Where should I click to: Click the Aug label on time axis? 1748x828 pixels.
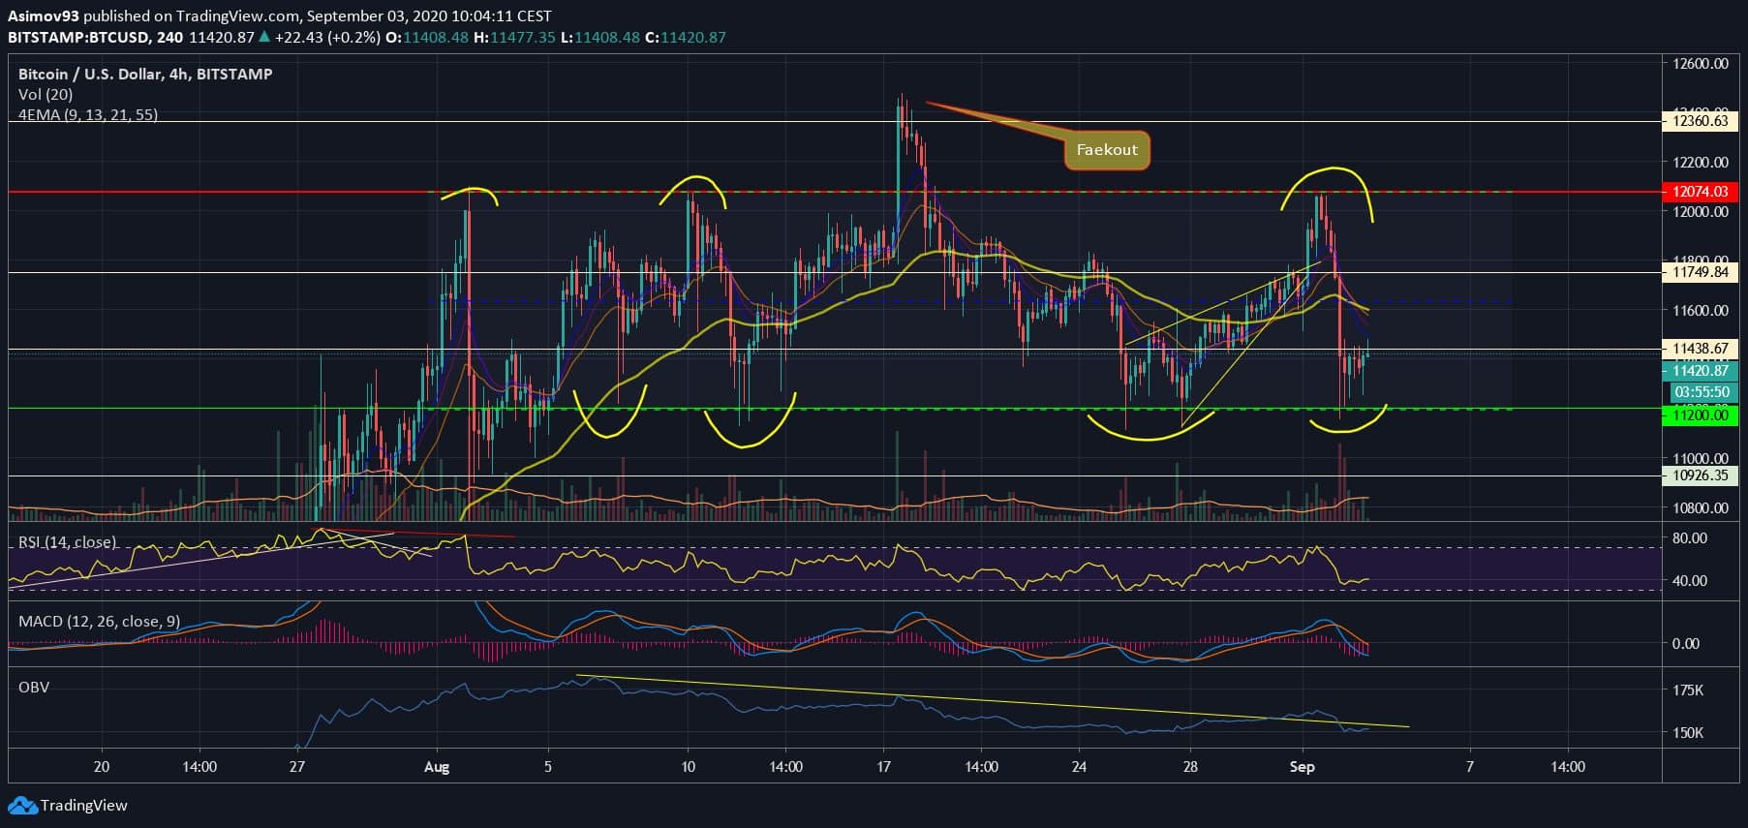[x=437, y=766]
